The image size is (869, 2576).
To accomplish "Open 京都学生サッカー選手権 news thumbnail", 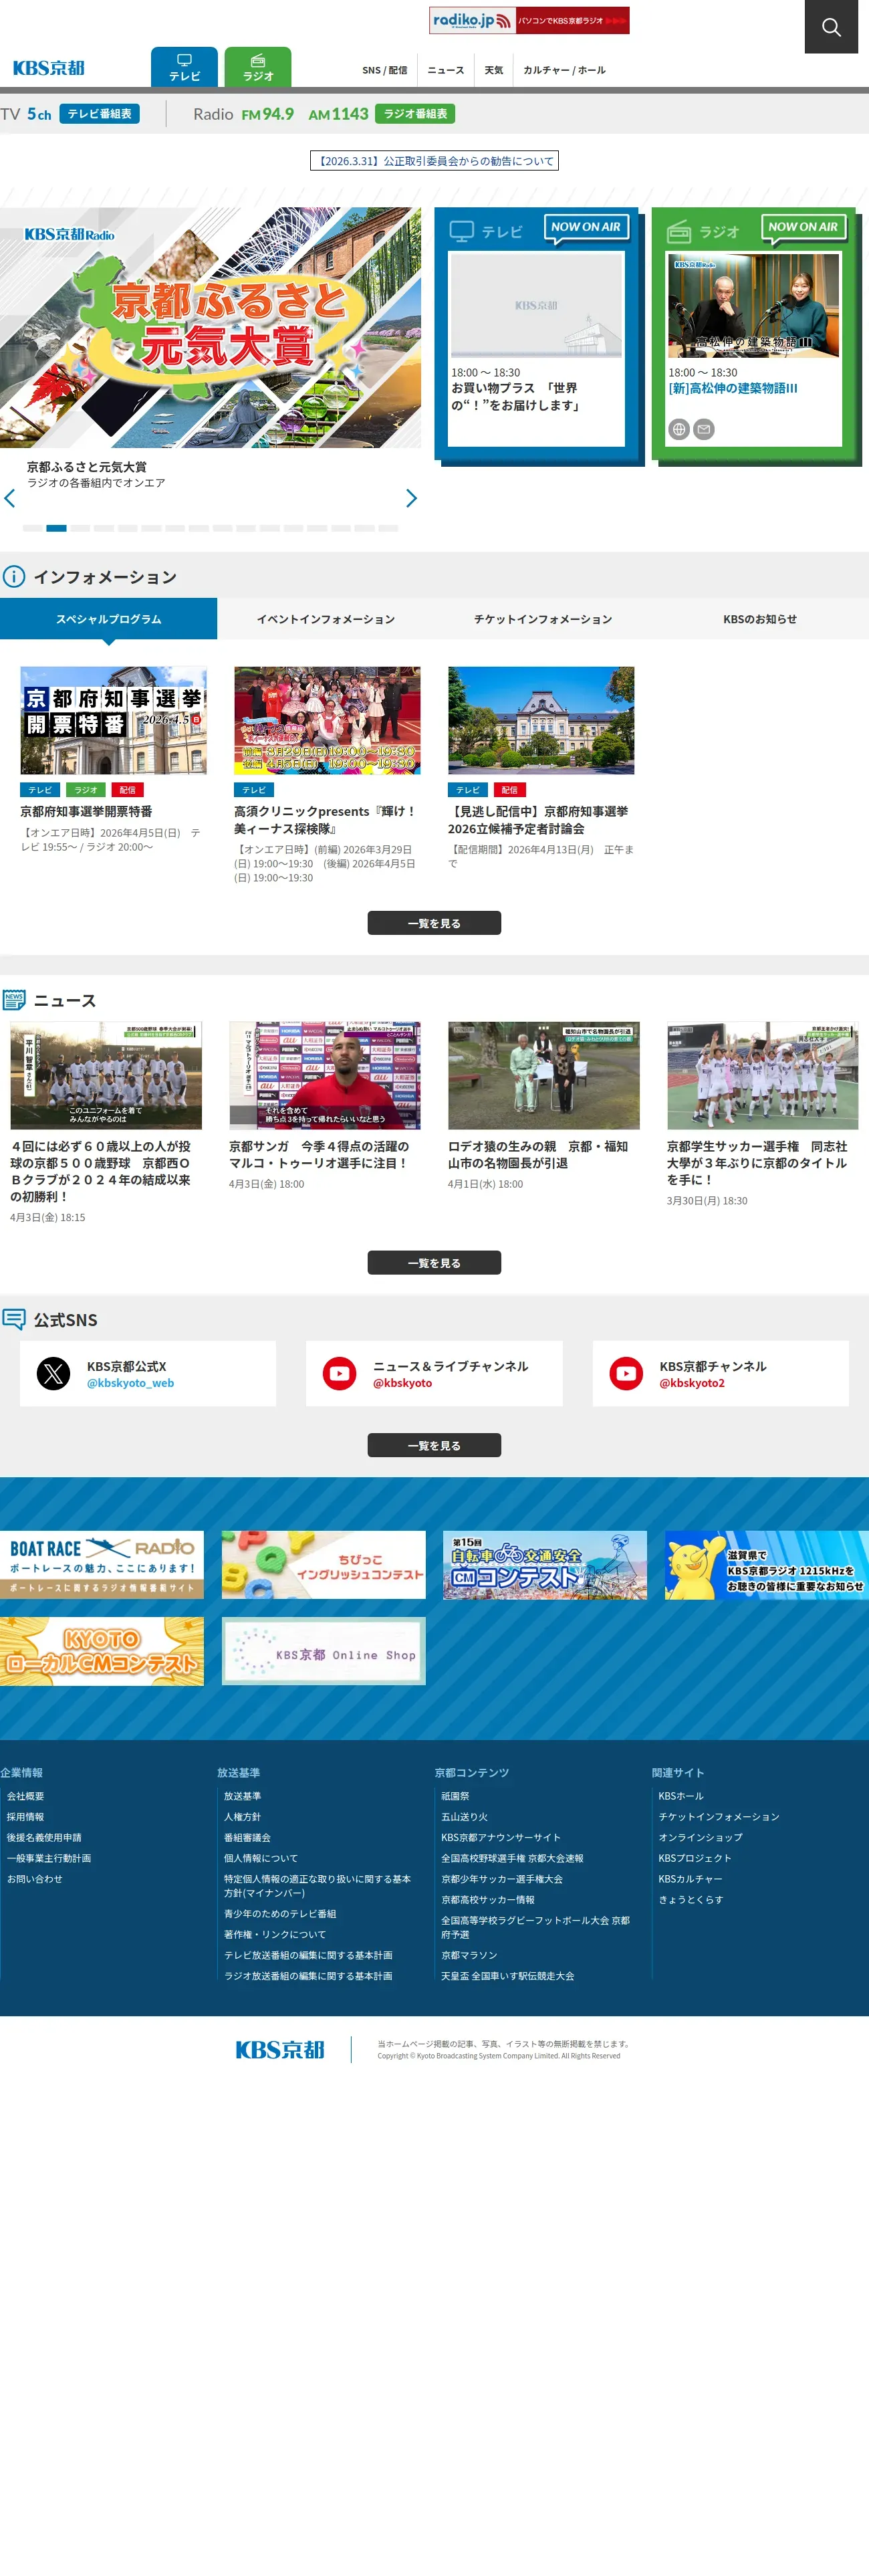I will [x=763, y=1075].
